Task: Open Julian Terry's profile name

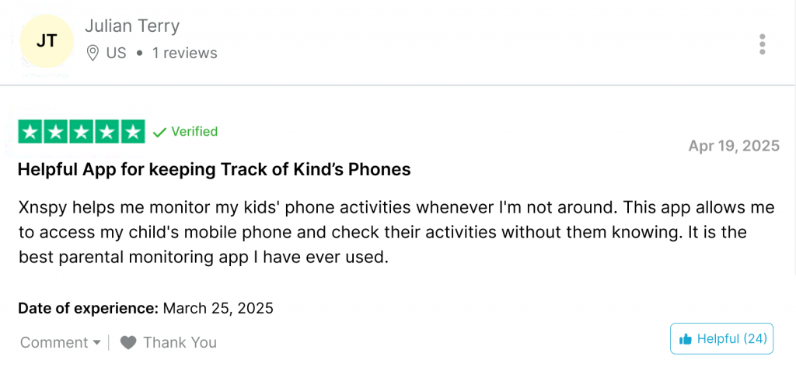Action: (132, 26)
